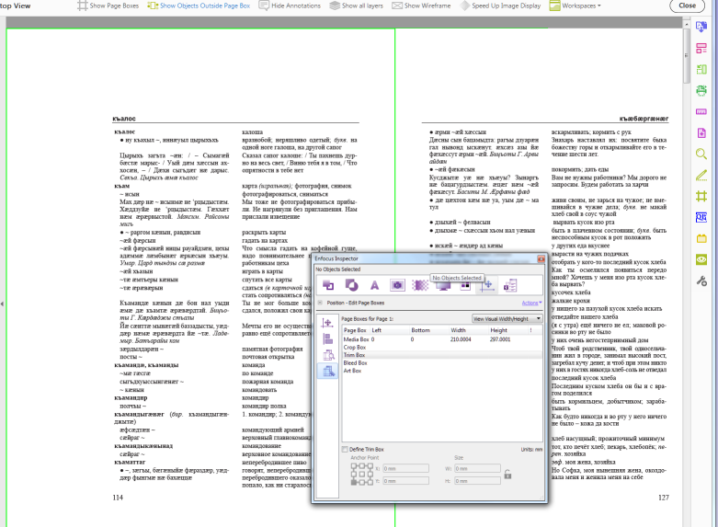Click the Width column header

[469, 330]
